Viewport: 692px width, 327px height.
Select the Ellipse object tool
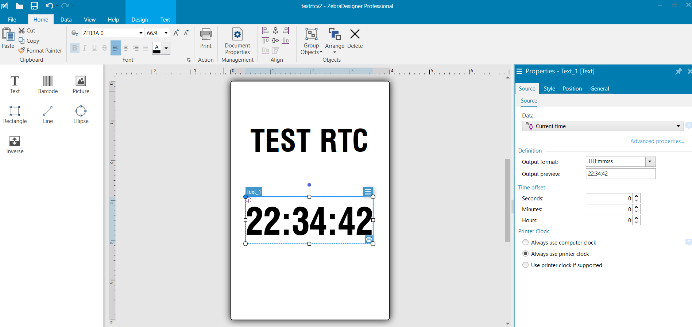click(81, 115)
